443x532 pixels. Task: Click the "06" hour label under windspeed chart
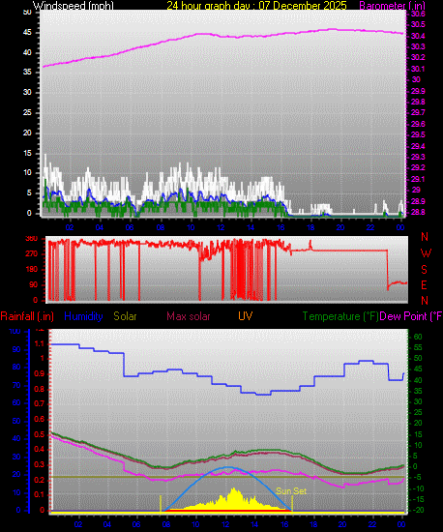click(130, 227)
